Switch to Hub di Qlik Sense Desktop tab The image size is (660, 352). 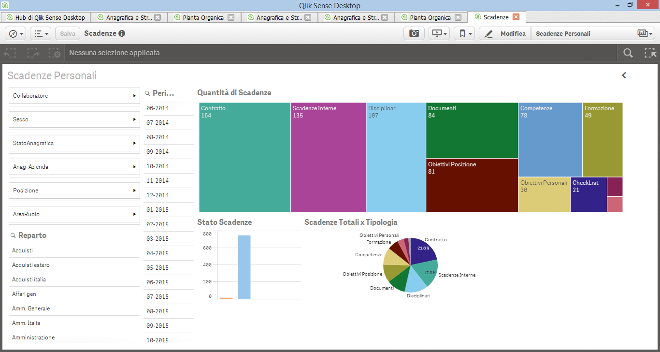pos(45,17)
